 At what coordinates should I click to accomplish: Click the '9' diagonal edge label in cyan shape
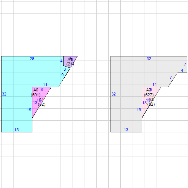click(x=62, y=75)
